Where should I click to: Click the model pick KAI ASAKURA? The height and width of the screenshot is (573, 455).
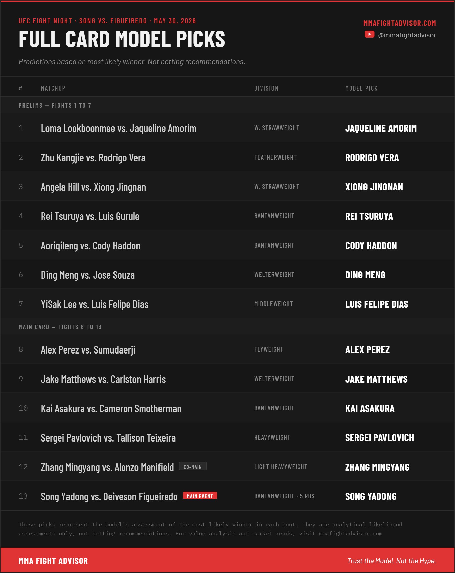370,408
